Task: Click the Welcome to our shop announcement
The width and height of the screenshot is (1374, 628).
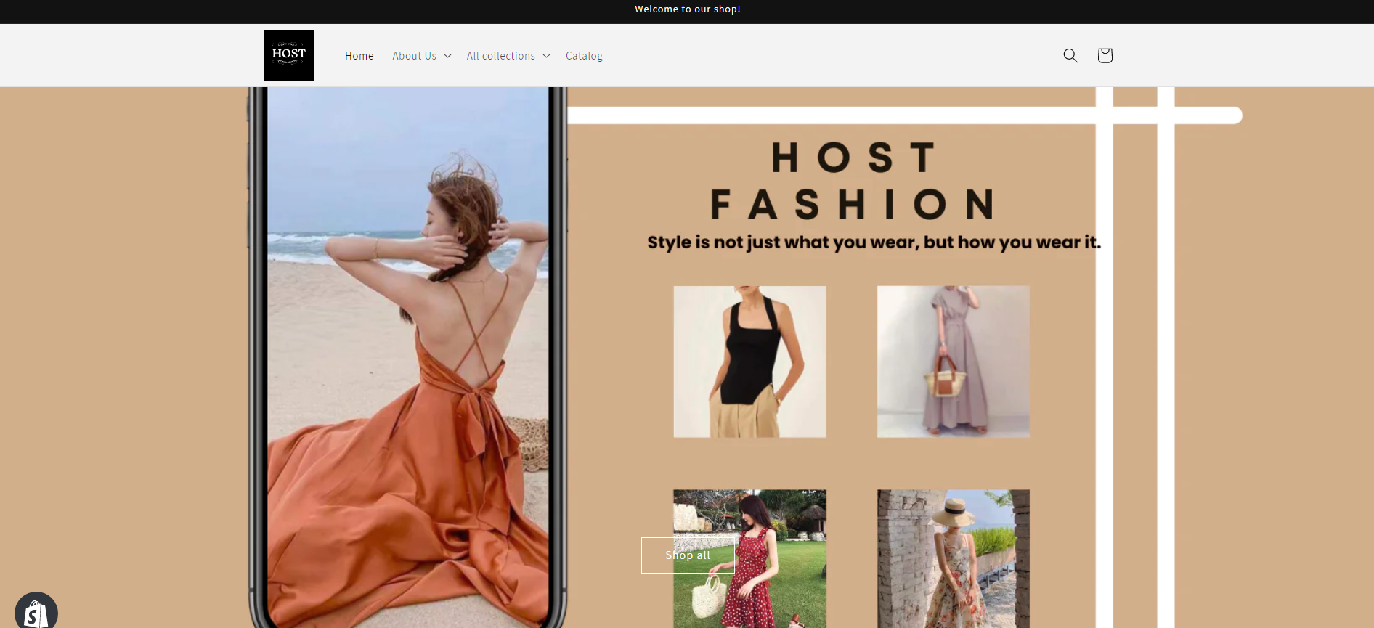Action: (687, 9)
